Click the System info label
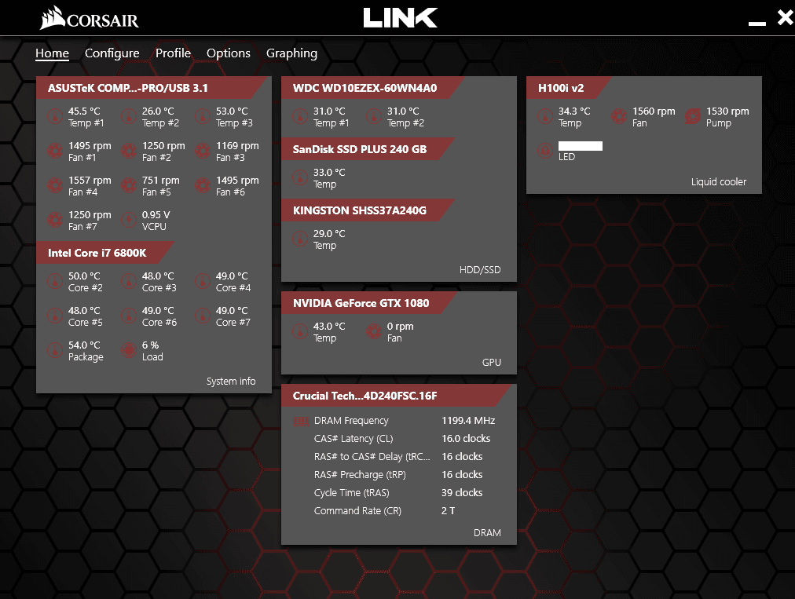Screen dimensions: 795x599 point(231,381)
